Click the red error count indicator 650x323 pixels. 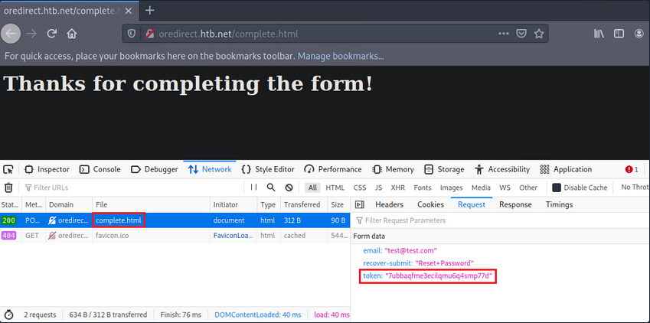tap(632, 170)
